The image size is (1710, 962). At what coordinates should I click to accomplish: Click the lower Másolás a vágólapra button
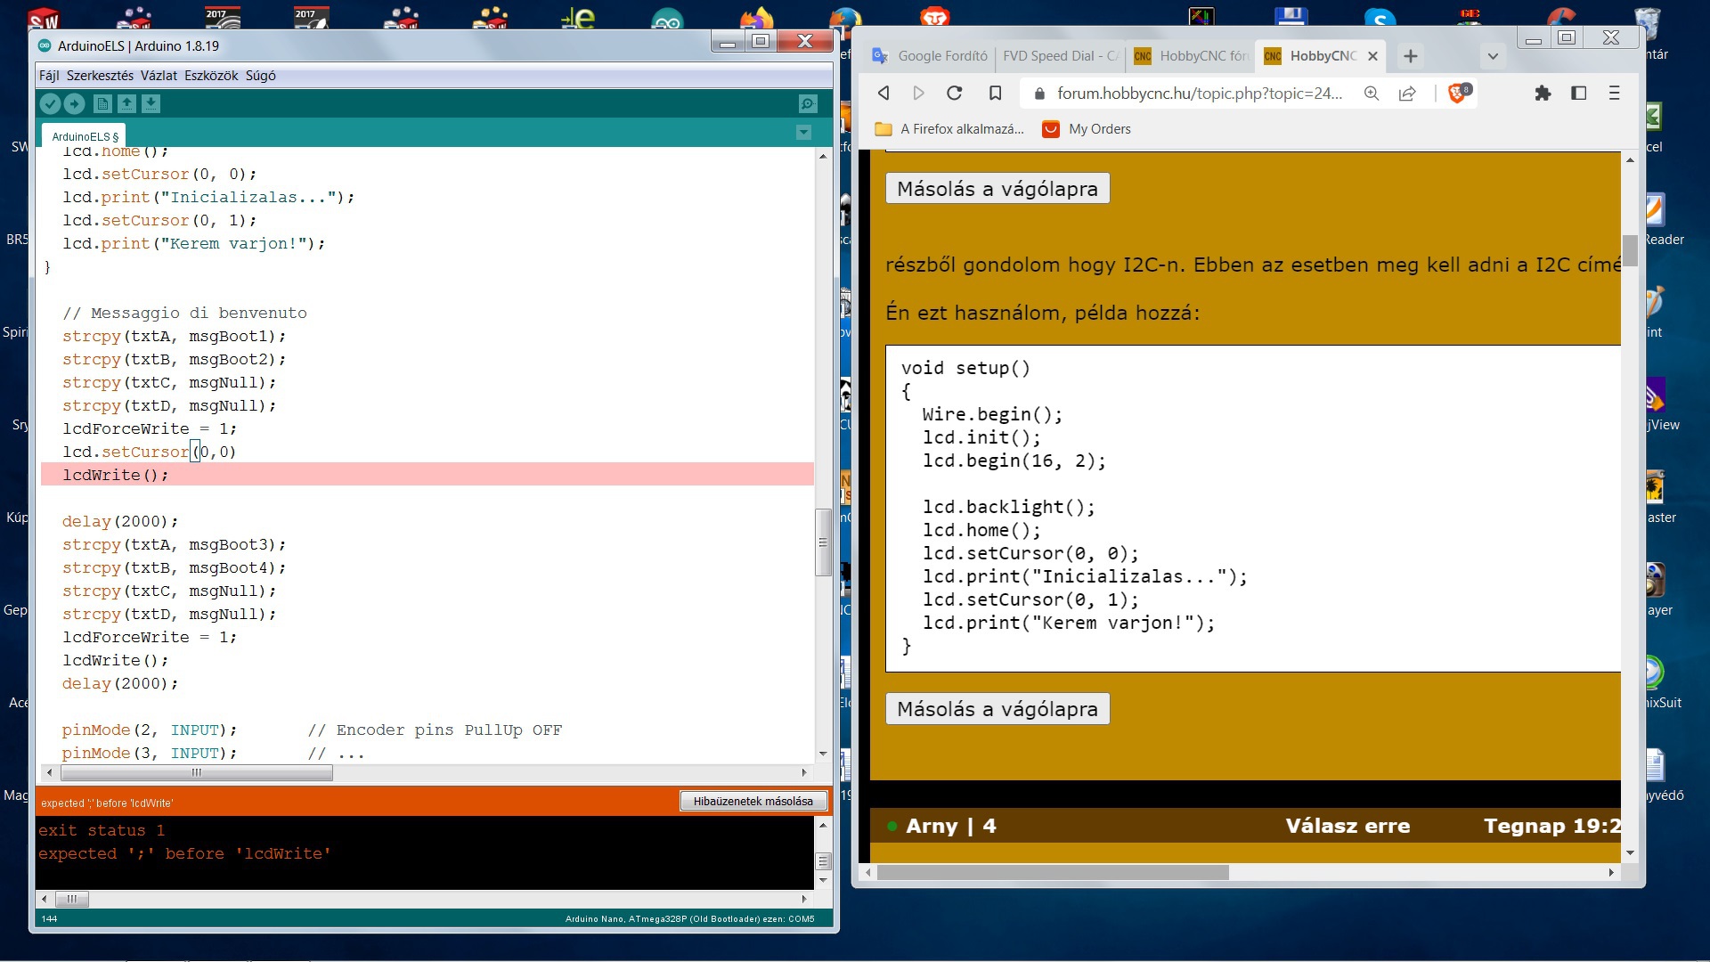997,709
